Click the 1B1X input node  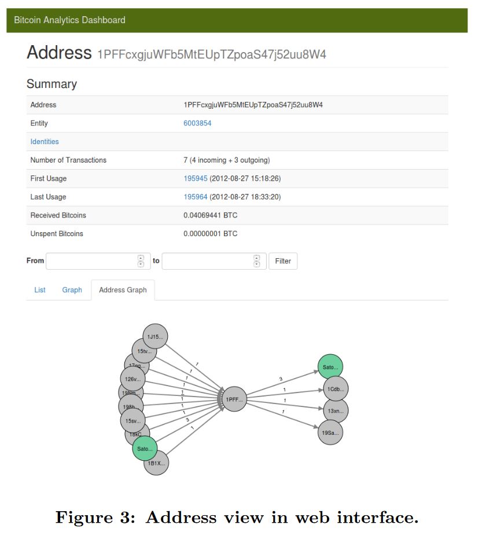point(156,464)
